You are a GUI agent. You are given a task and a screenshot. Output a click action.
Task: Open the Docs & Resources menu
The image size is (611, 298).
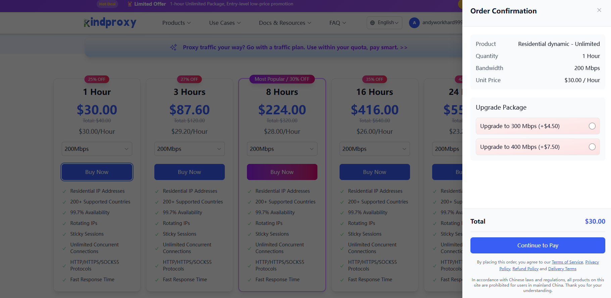click(x=285, y=23)
